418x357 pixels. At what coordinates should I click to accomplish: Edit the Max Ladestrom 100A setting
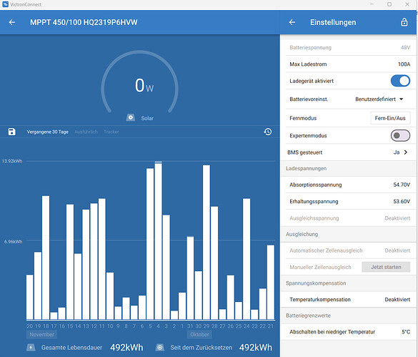pos(349,64)
